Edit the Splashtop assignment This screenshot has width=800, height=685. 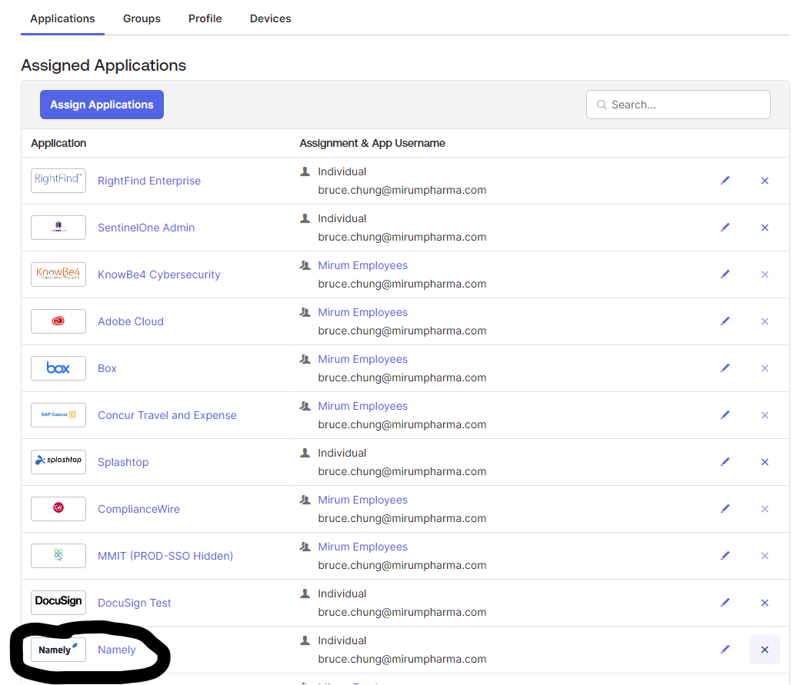click(725, 462)
